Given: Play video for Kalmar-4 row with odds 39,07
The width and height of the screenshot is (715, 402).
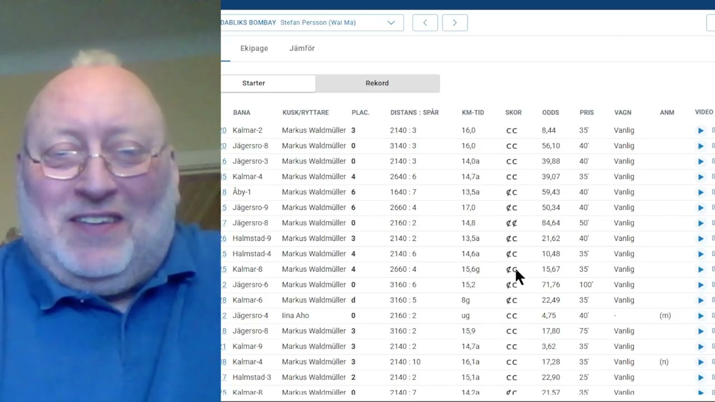Looking at the screenshot, I should (700, 177).
